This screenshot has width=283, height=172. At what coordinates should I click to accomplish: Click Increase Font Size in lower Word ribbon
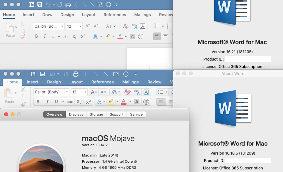click(94, 92)
